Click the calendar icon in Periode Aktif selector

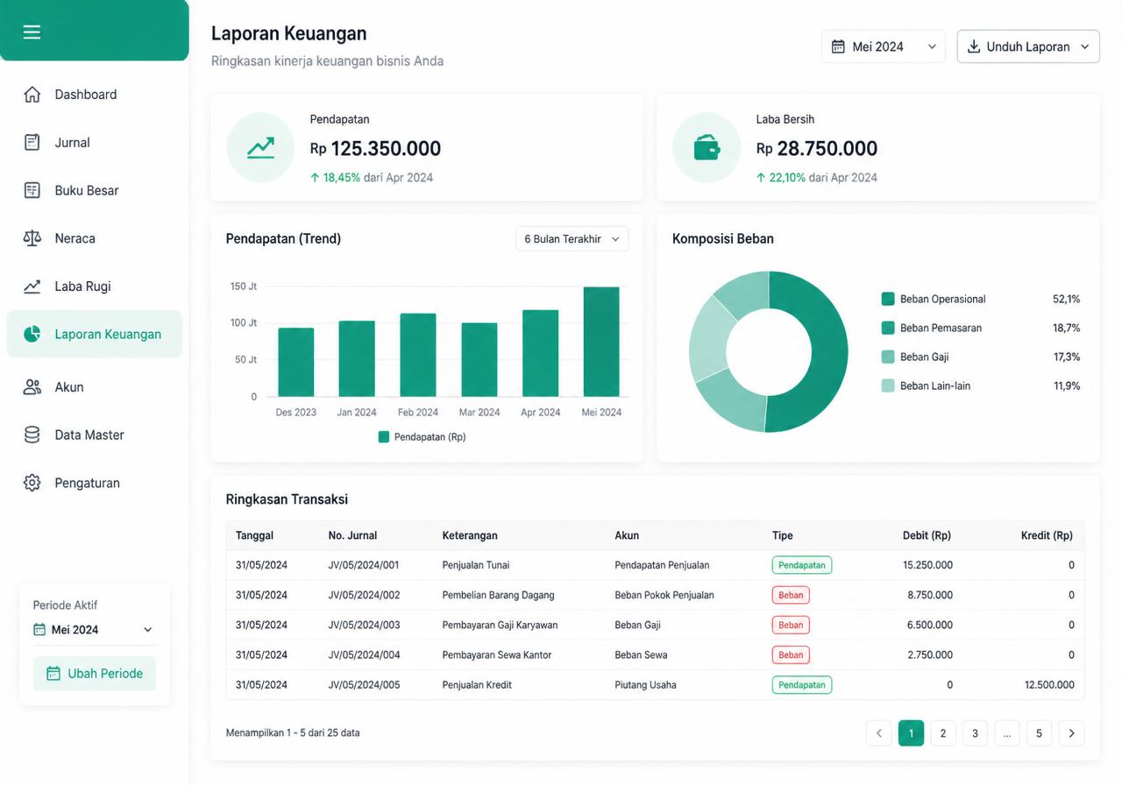[39, 630]
